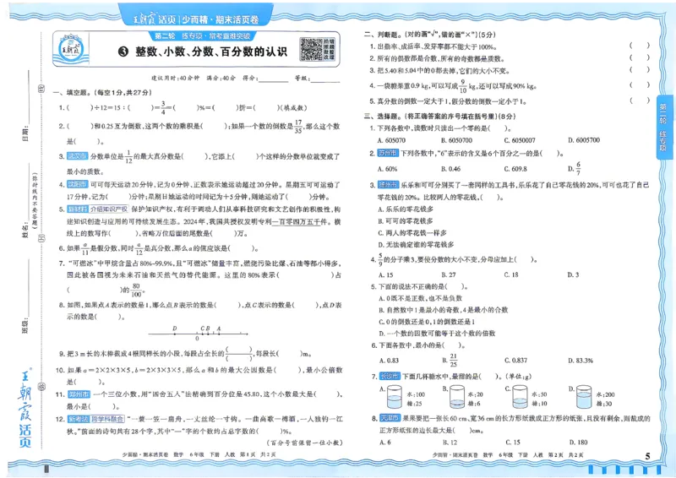Click the blue 新考法 tag on fill-in question 12

click(x=78, y=419)
